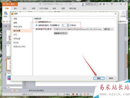Screen dimensions: 130x98
Task: Click the open-folder icon in quick access bar
Action: [x=4, y=21]
